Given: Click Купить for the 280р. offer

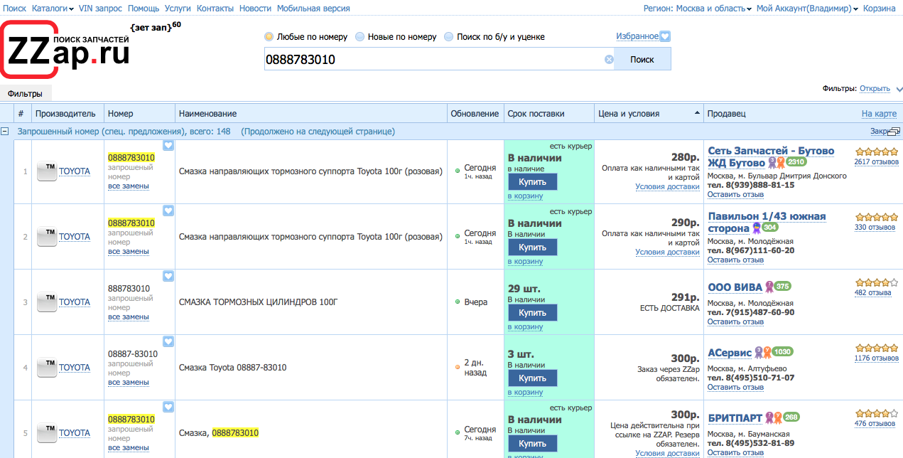Looking at the screenshot, I should click(532, 182).
